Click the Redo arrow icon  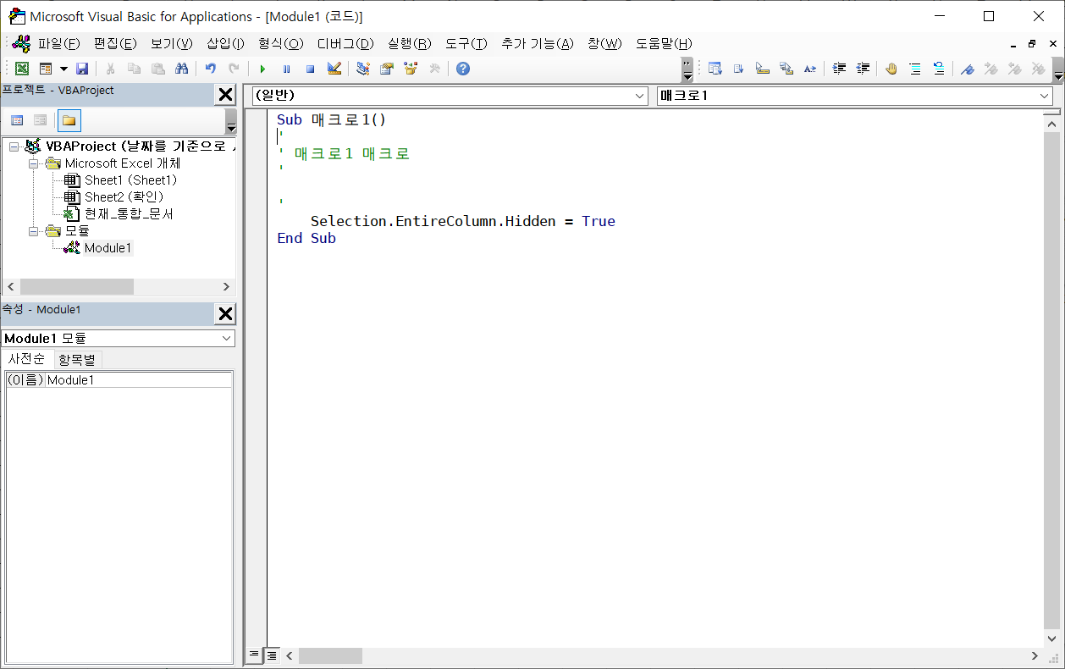pos(234,69)
